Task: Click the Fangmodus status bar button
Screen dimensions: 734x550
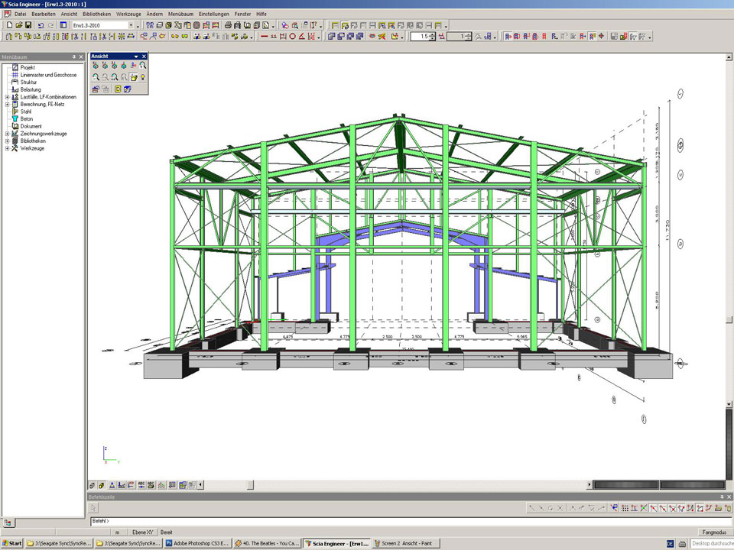Action: pos(712,532)
